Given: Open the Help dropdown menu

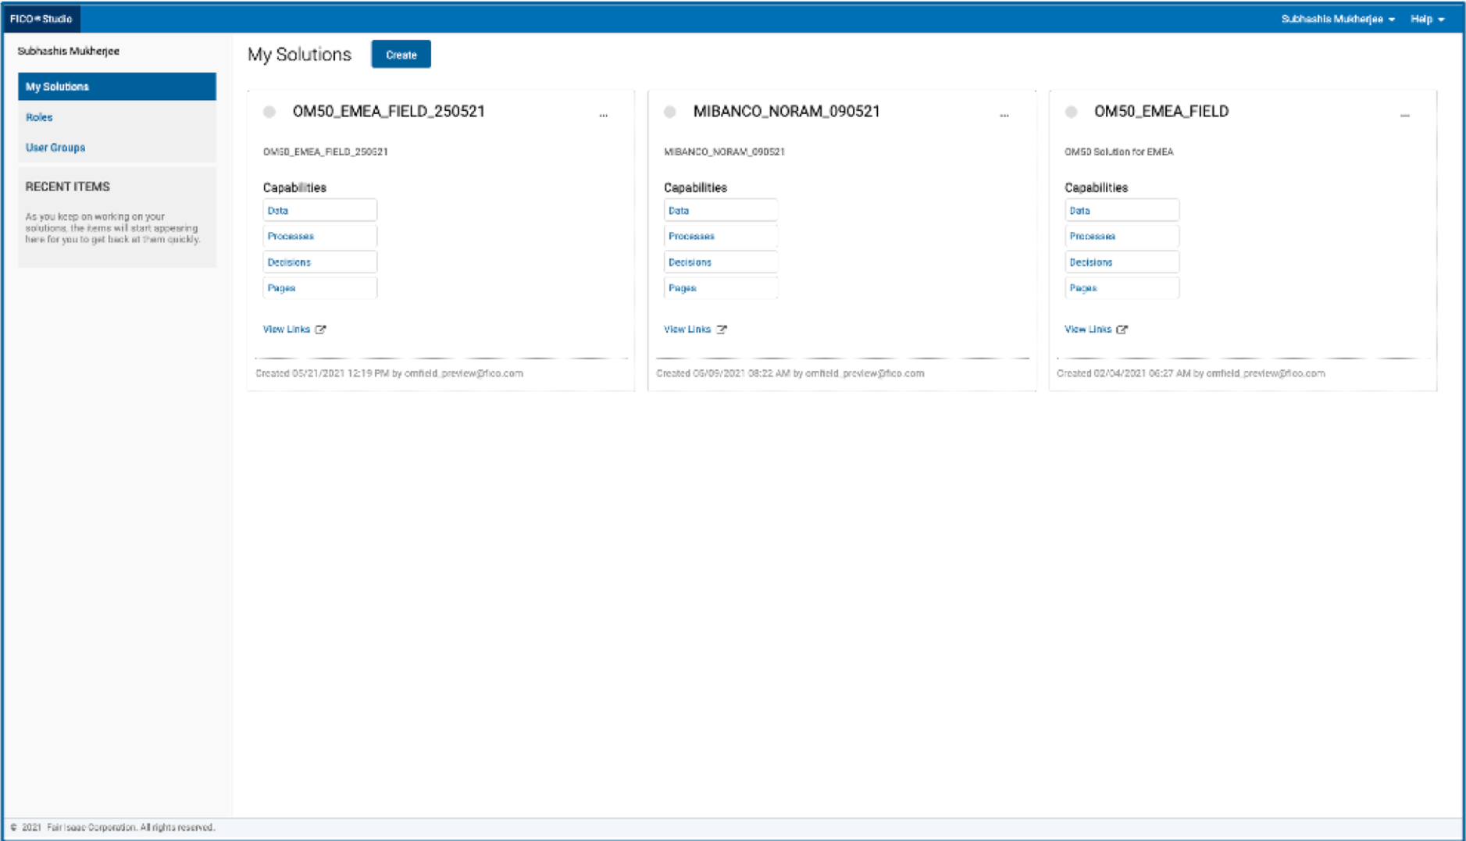Looking at the screenshot, I should click(x=1427, y=19).
